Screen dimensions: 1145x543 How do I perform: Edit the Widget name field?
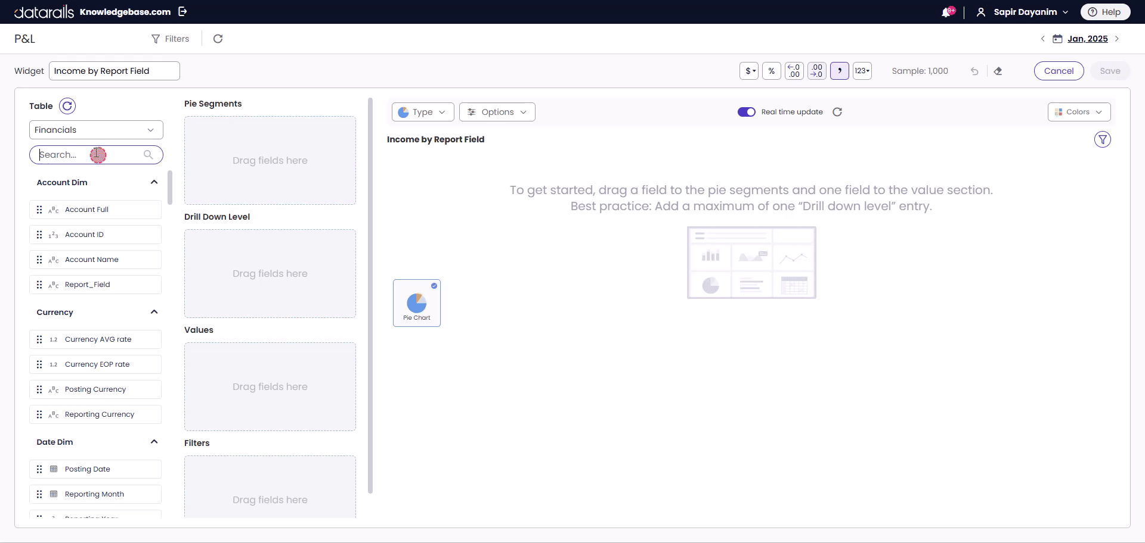(x=114, y=71)
